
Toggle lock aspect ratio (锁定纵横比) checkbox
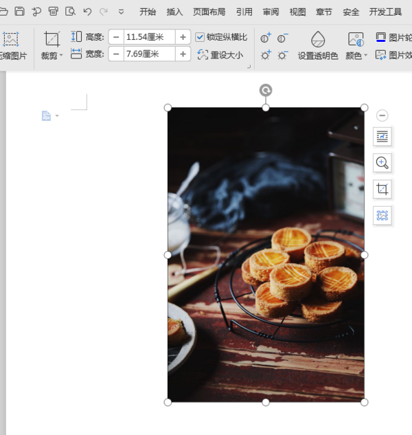click(200, 37)
